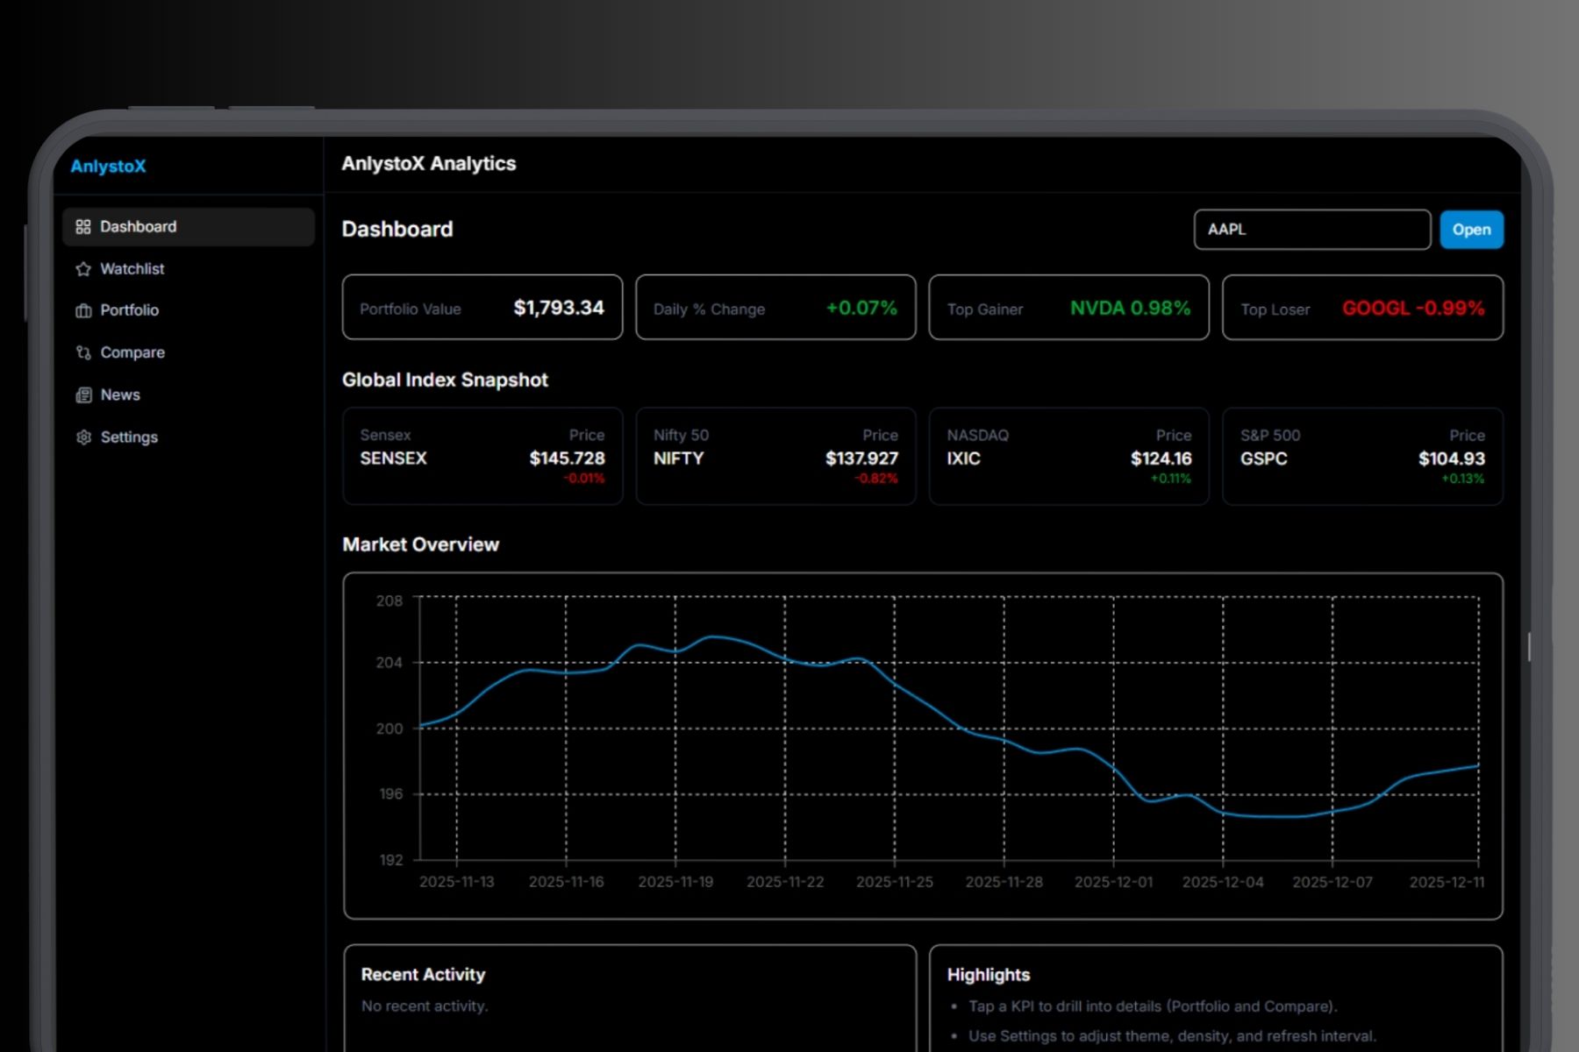This screenshot has width=1579, height=1052.
Task: Open the Portfolio Value KPI card
Action: click(x=482, y=308)
